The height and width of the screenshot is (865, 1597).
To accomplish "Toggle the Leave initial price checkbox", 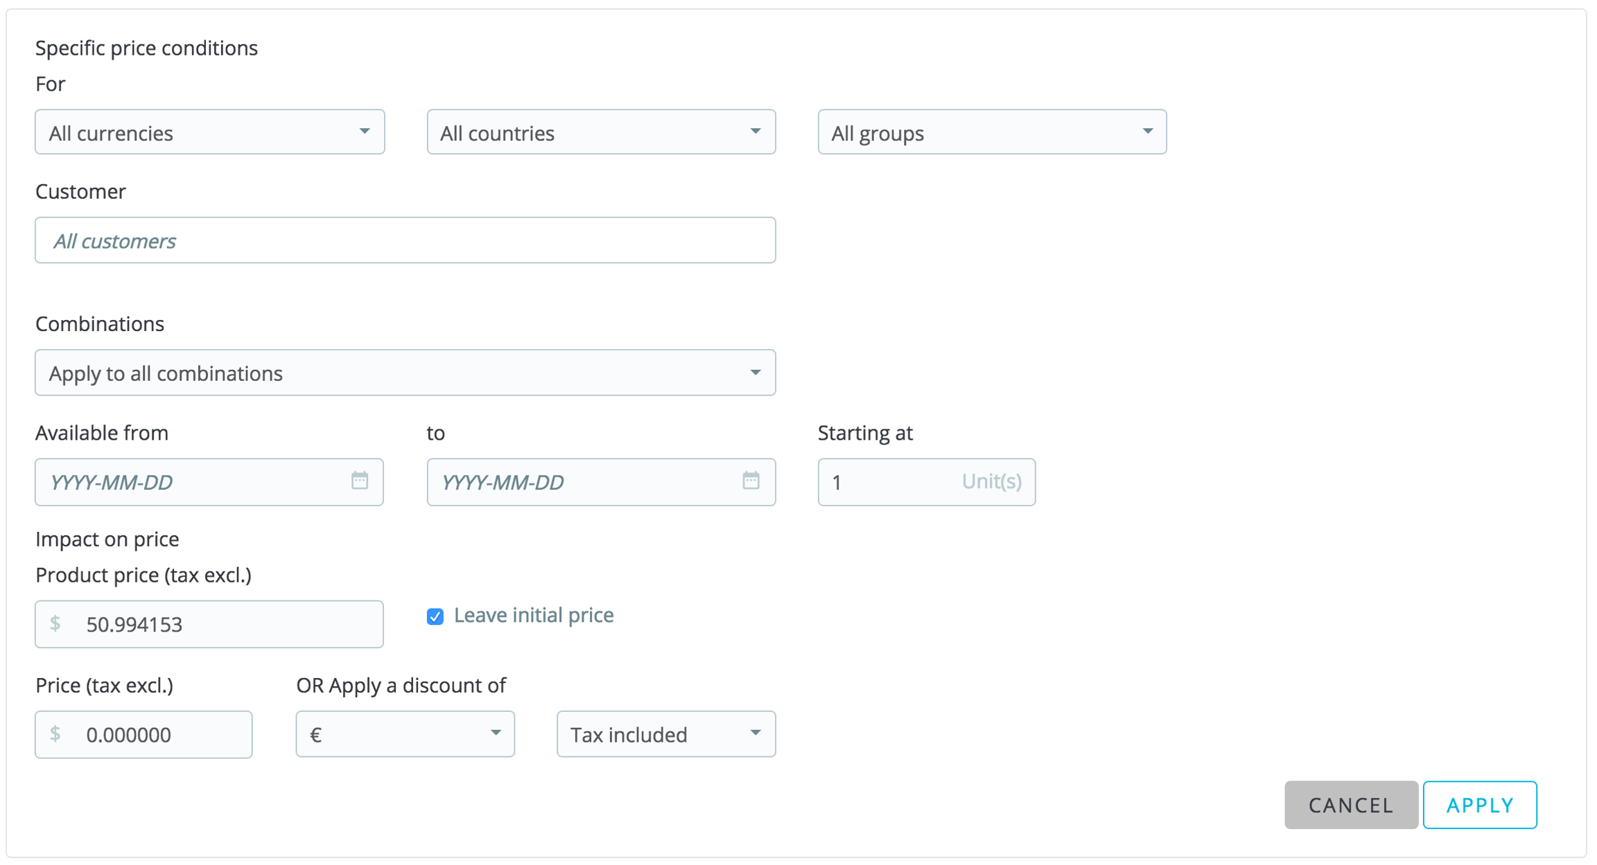I will pos(435,616).
